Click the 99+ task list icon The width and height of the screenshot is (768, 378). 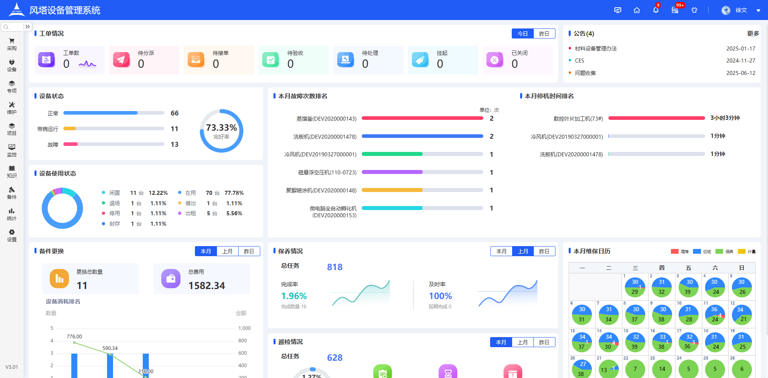pyautogui.click(x=675, y=10)
